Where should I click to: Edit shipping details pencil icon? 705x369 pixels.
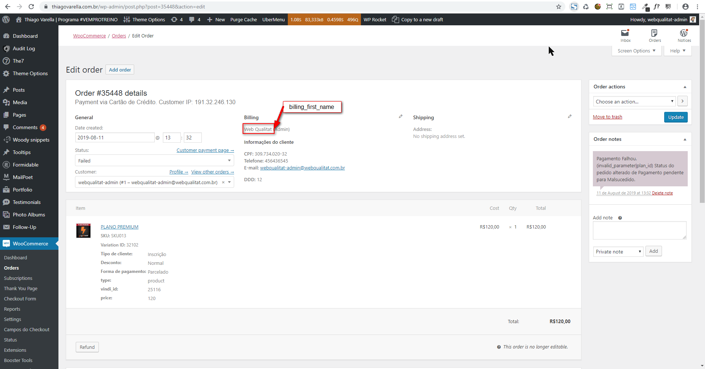coord(570,116)
